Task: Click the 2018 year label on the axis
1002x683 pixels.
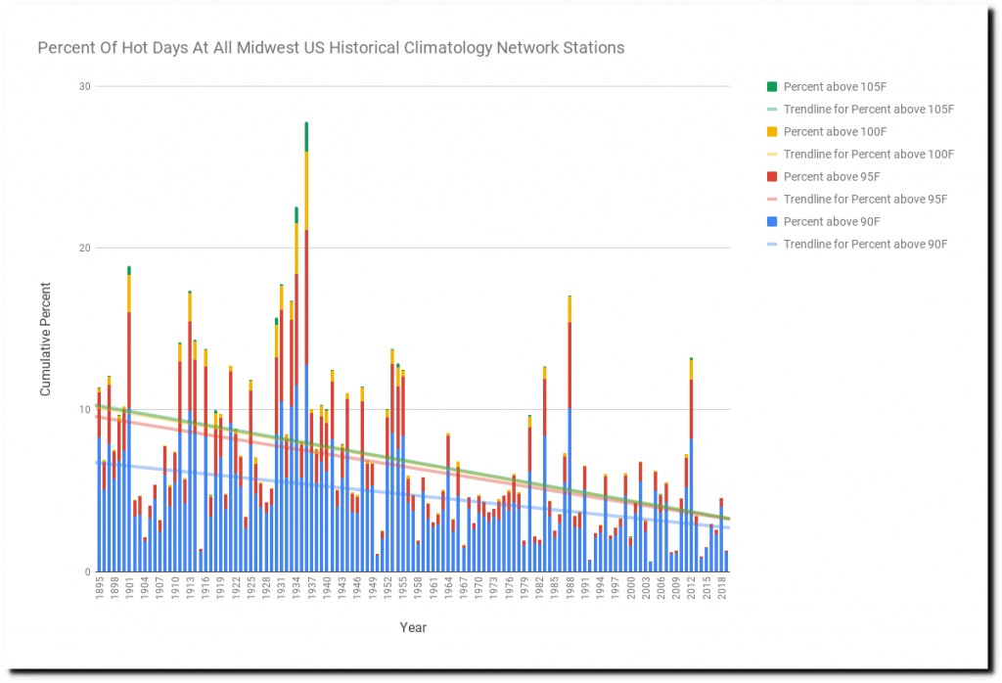Action: (721, 590)
